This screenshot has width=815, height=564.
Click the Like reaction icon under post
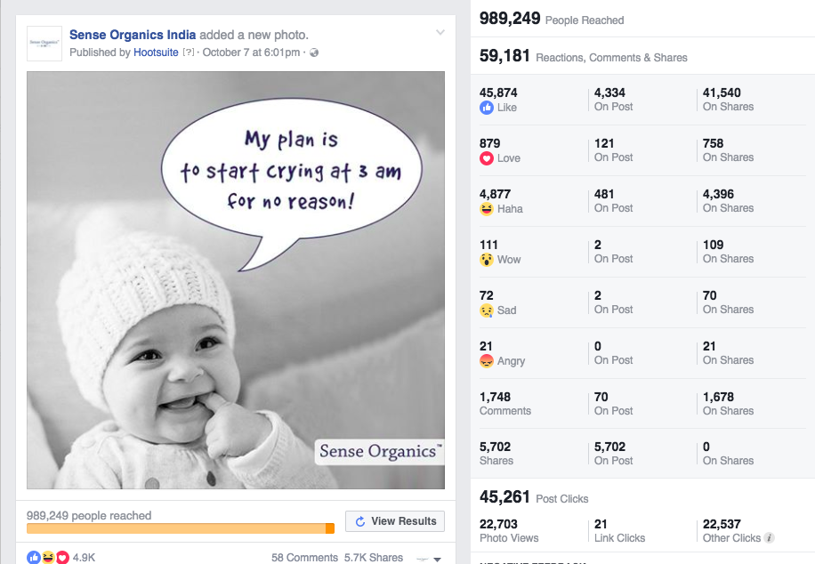coord(34,558)
